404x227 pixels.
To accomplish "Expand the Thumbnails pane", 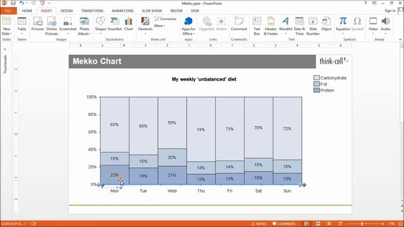I will (5, 49).
